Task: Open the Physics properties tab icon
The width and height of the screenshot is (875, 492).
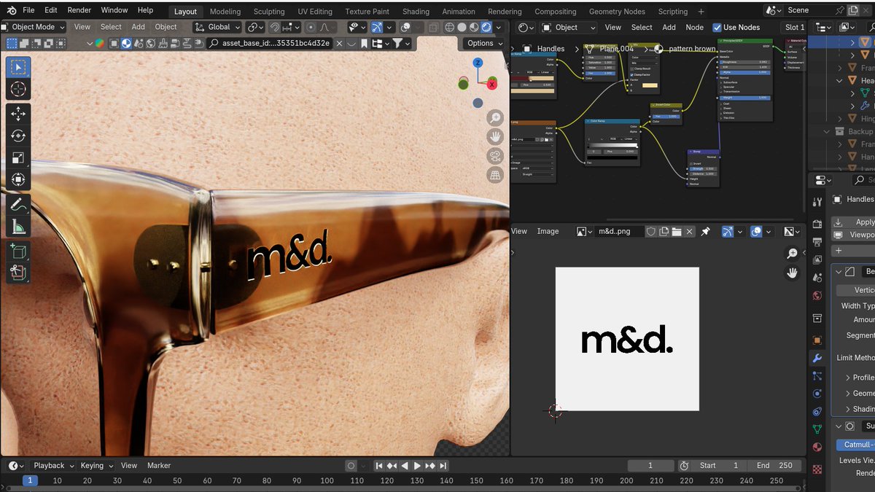Action: coord(817,394)
